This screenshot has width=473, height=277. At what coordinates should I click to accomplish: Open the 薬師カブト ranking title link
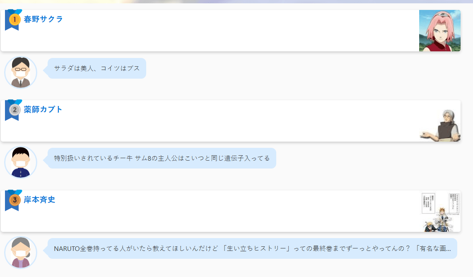[43, 109]
